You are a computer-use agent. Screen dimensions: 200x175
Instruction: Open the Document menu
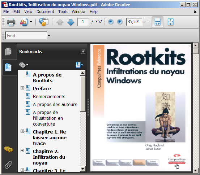pos(45,12)
